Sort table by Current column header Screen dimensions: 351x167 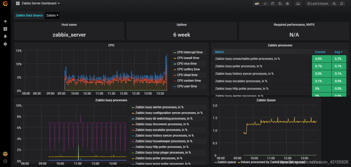pos(320,52)
